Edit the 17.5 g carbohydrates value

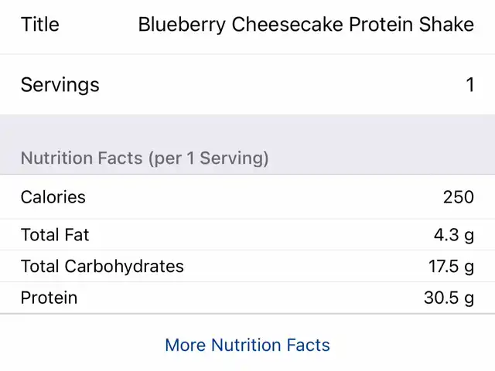tap(451, 267)
